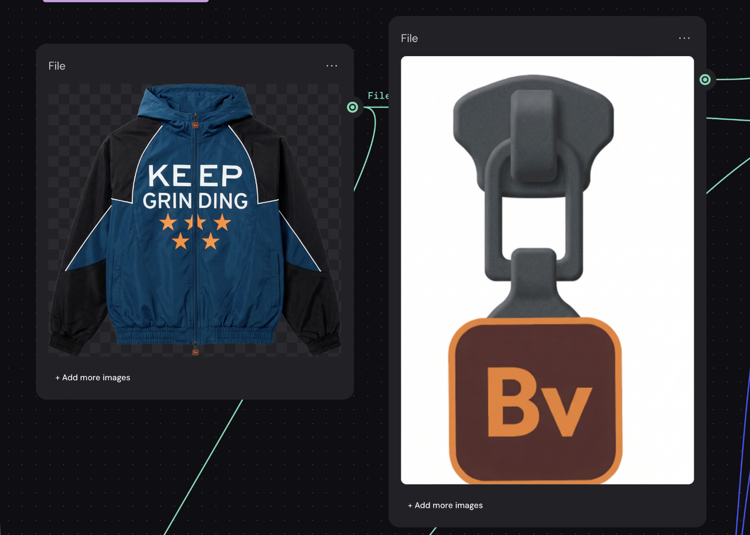
Task: Click the orange stars on the jacket
Action: click(195, 231)
